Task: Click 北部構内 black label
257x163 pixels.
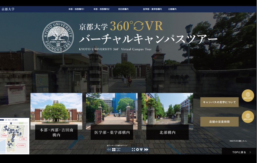Action: coord(167,132)
